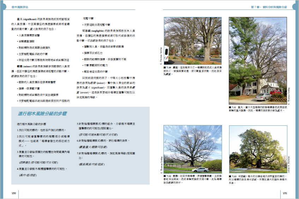299x199 pixels.
Task: Click bullet '中斷景觀照明的電力'
Action: 95,66
